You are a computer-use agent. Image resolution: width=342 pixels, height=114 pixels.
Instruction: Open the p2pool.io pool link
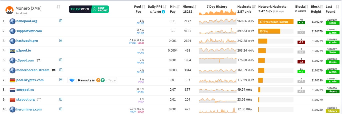[x=24, y=51]
